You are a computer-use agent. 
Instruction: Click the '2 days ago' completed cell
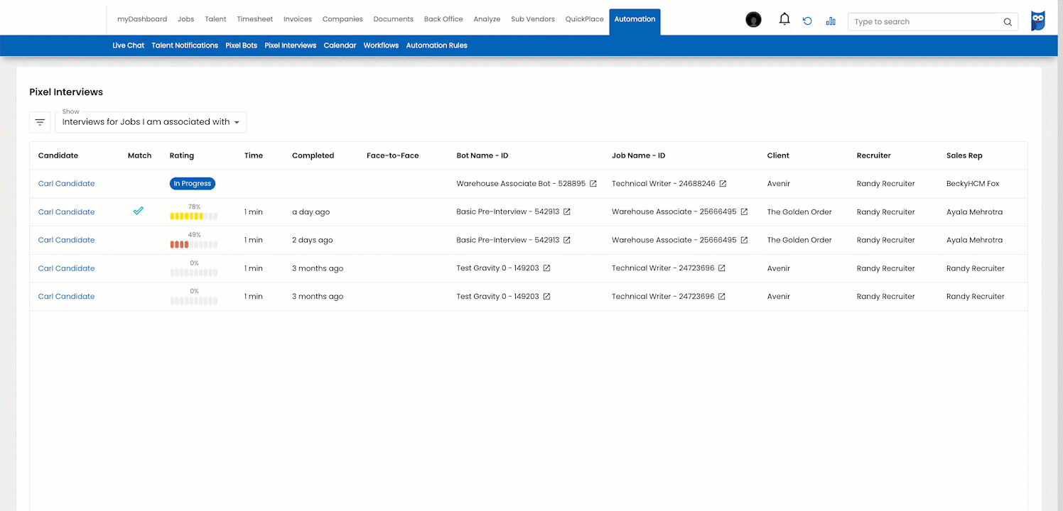313,241
